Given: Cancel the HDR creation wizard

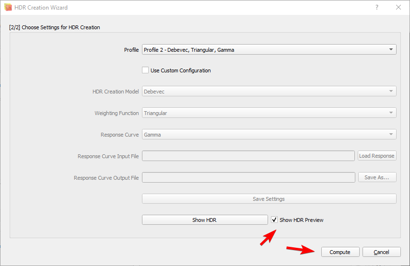Looking at the screenshot, I should click(381, 252).
